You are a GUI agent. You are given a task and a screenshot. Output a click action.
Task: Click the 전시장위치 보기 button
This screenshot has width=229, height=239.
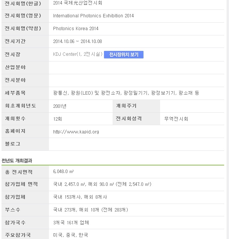tap(124, 55)
